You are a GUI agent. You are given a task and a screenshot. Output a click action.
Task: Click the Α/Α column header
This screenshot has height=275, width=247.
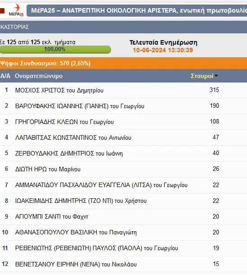pyautogui.click(x=5, y=76)
